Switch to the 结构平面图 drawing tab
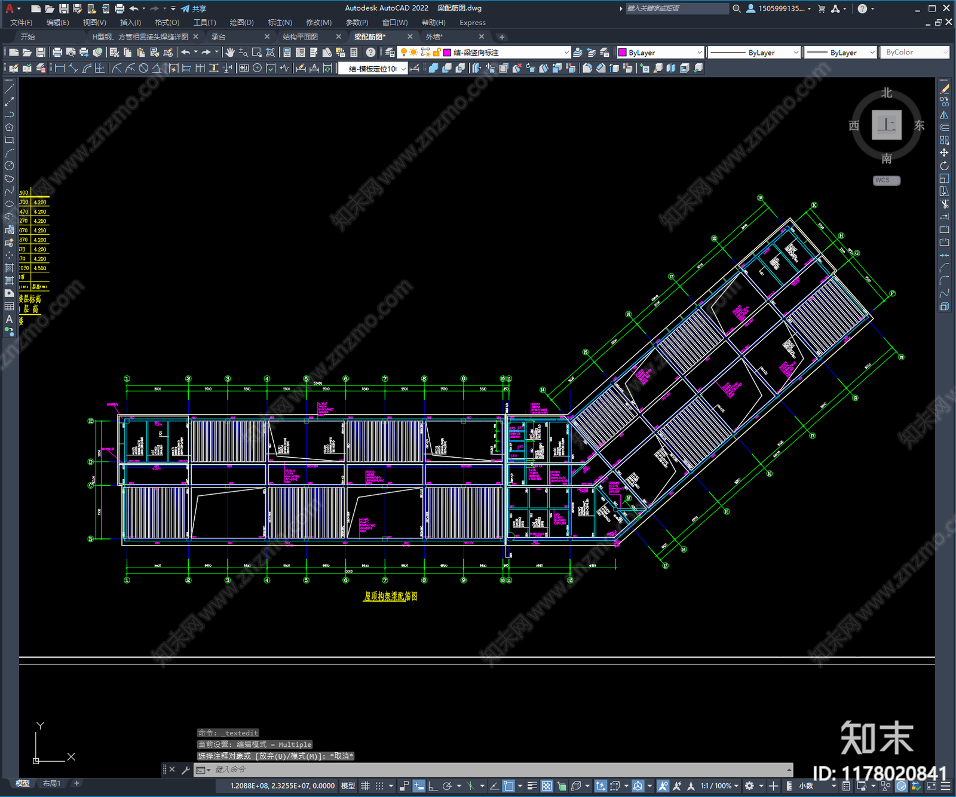 (301, 37)
